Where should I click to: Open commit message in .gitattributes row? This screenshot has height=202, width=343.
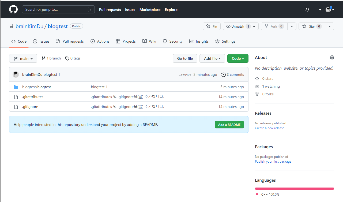127,97
